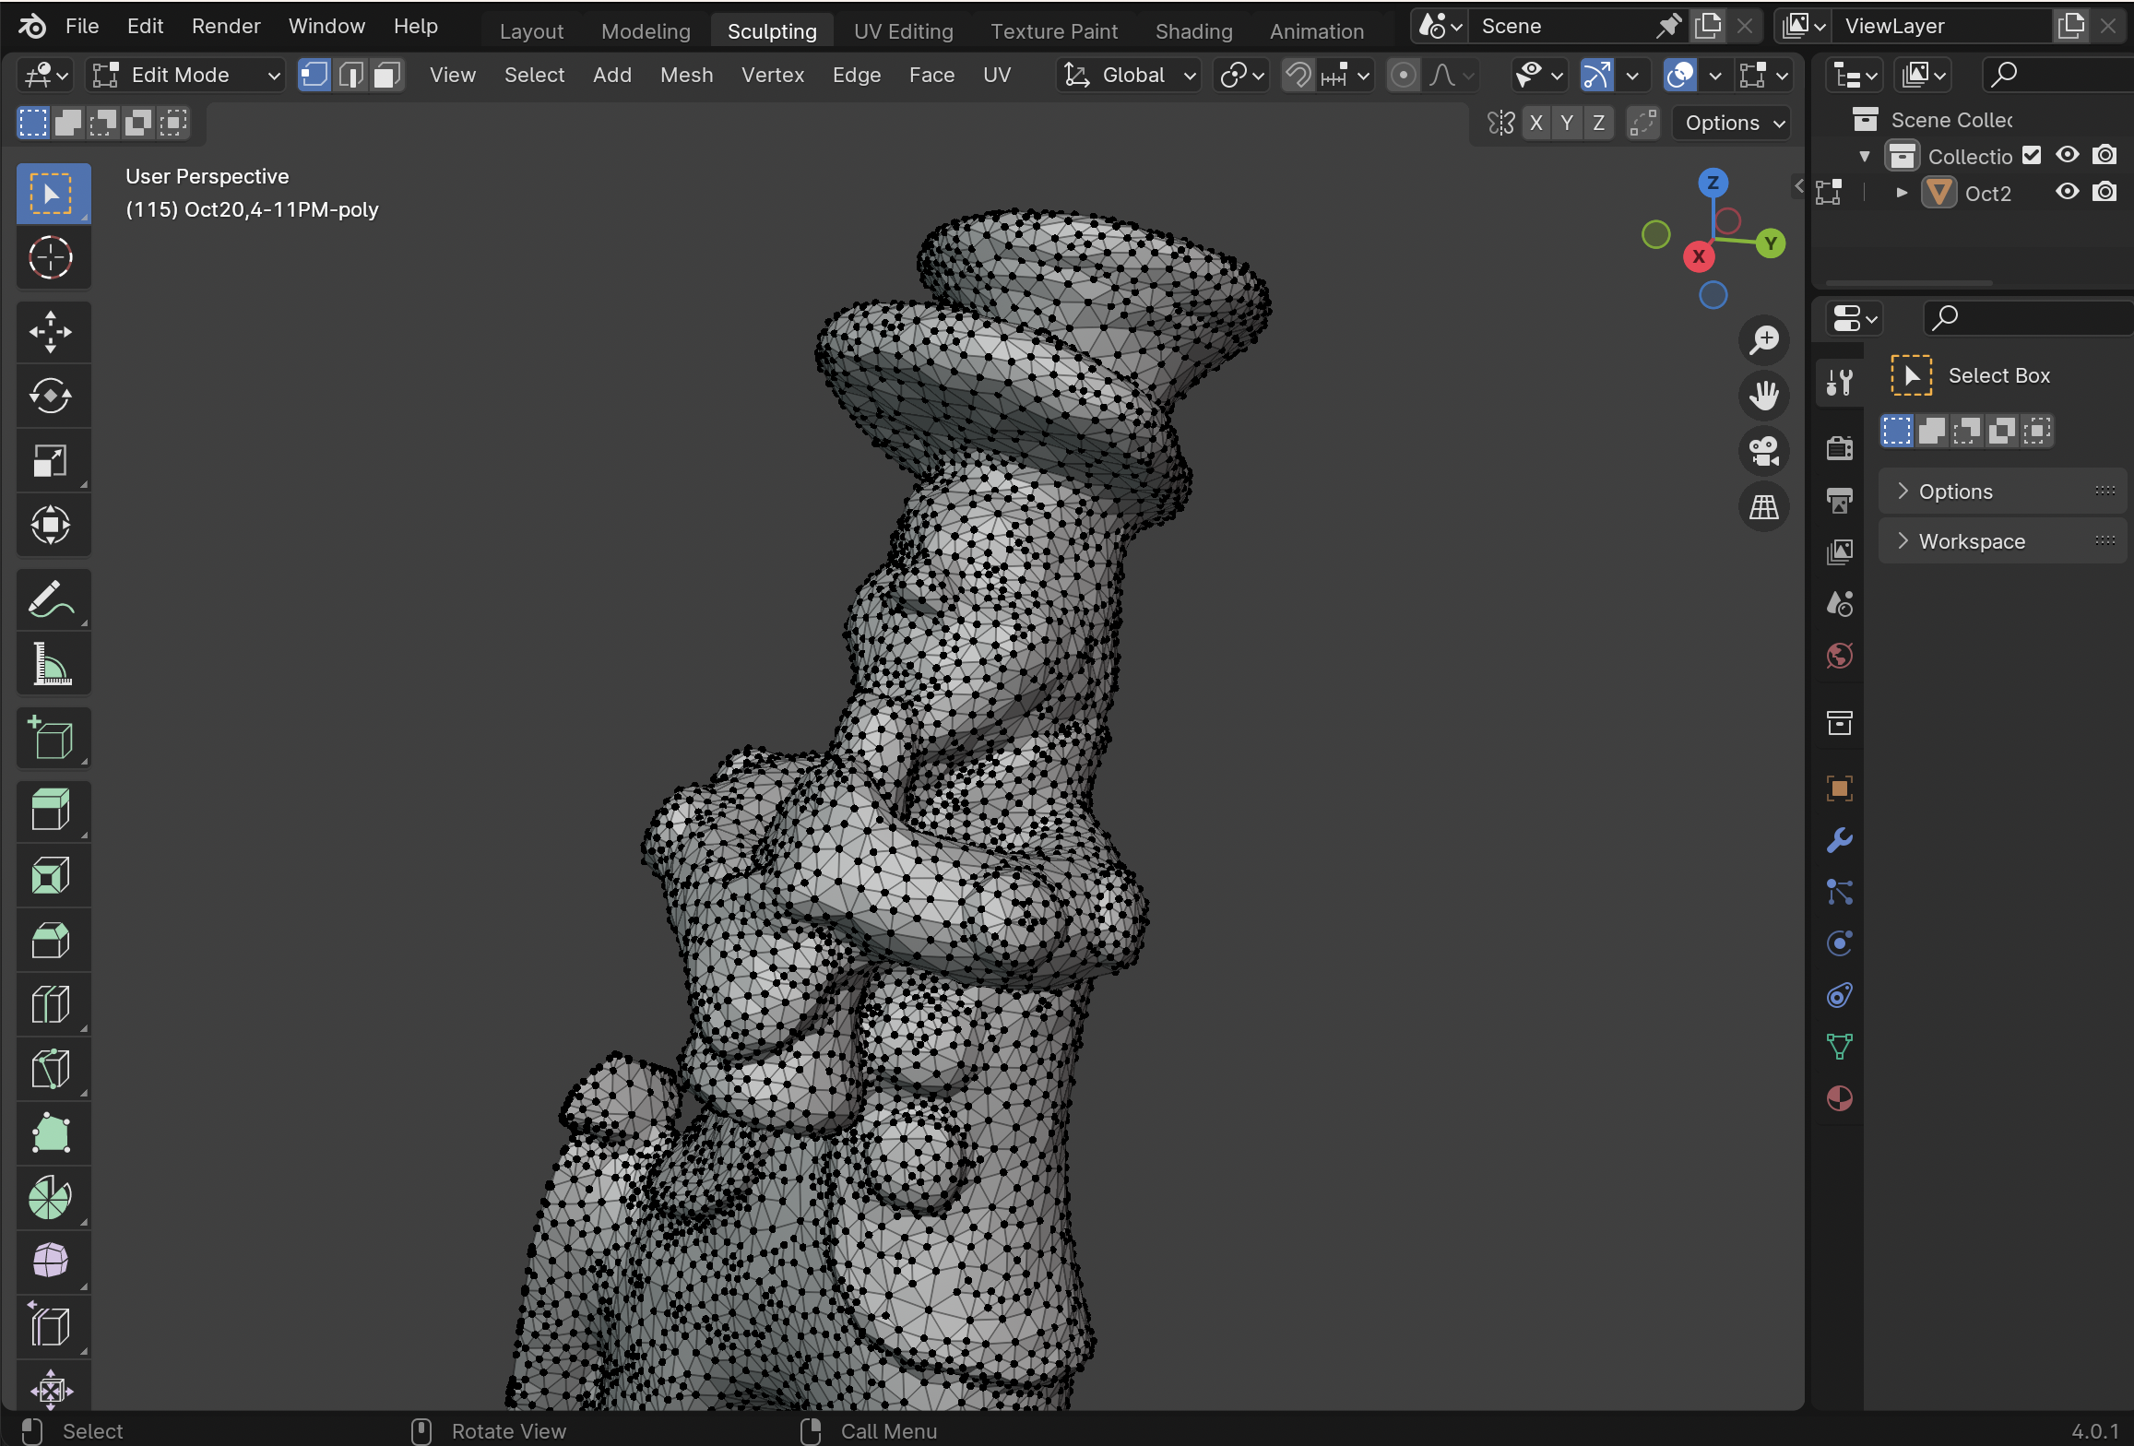Click the properties search field

[x=2029, y=318]
